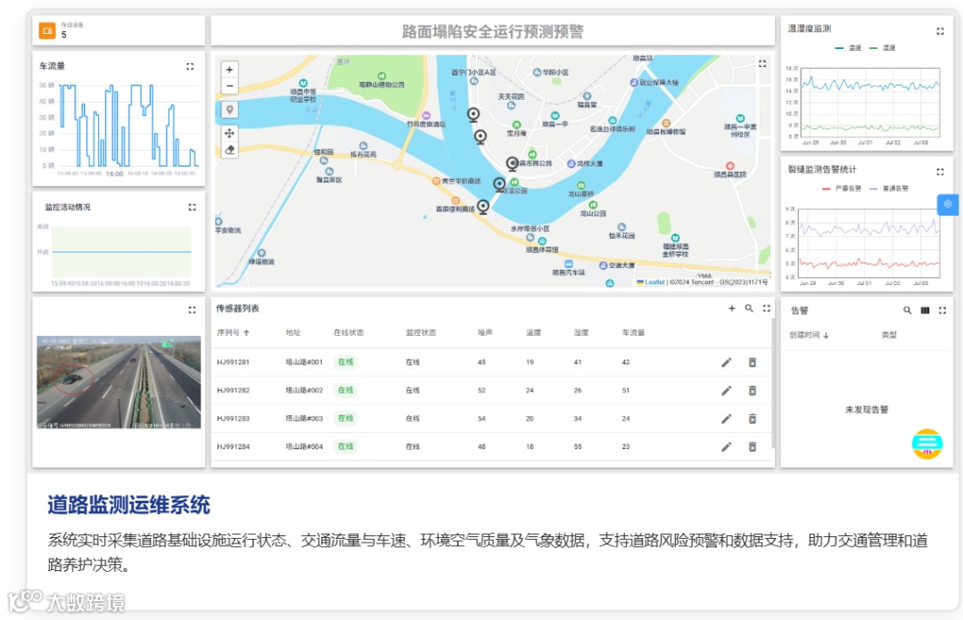Click the orange online devices icon

[47, 30]
